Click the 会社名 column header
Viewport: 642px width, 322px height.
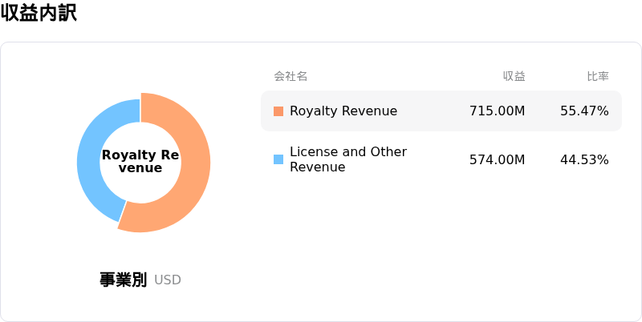coord(291,76)
